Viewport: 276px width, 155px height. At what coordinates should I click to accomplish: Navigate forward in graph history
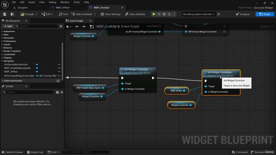[84, 27]
